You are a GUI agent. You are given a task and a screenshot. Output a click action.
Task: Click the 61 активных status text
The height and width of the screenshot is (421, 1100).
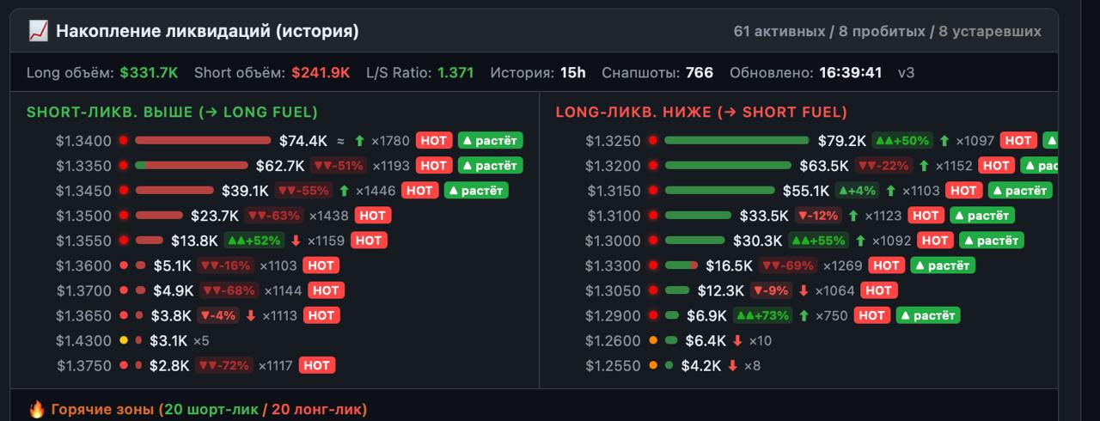pyautogui.click(x=778, y=31)
